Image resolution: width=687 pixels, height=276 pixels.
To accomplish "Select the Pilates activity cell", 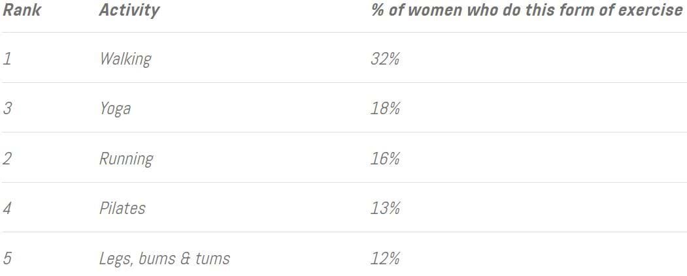I will pyautogui.click(x=122, y=208).
